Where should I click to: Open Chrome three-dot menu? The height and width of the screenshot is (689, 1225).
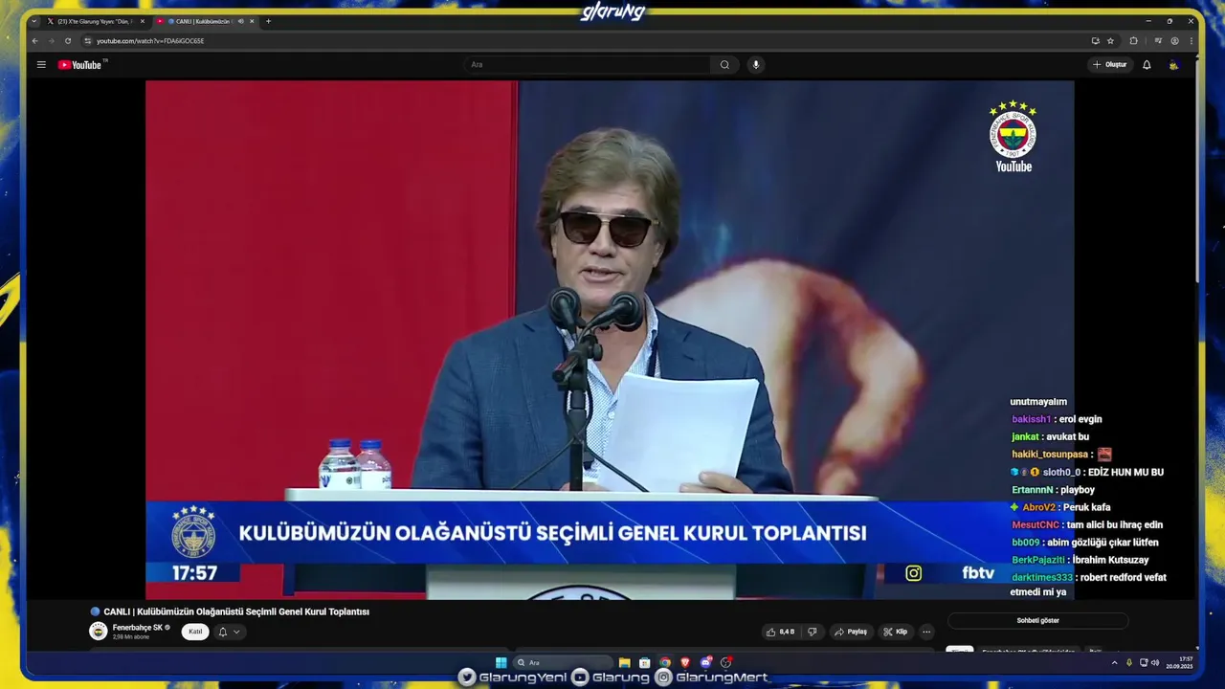point(1192,41)
